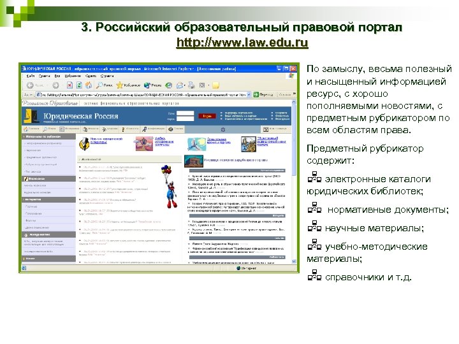Click the gear icon in site navigation

click(222, 129)
